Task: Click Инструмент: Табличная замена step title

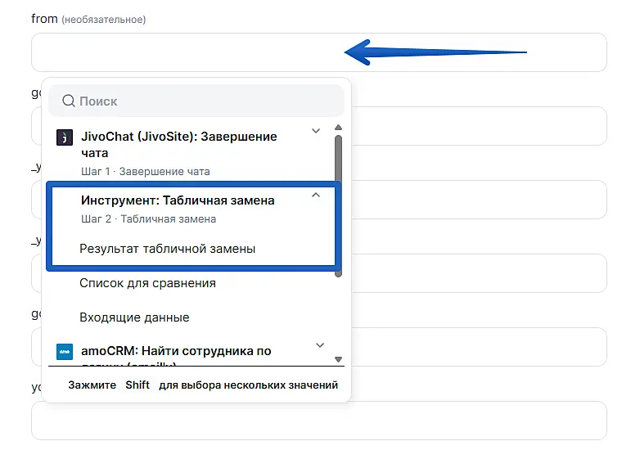Action: (x=178, y=200)
